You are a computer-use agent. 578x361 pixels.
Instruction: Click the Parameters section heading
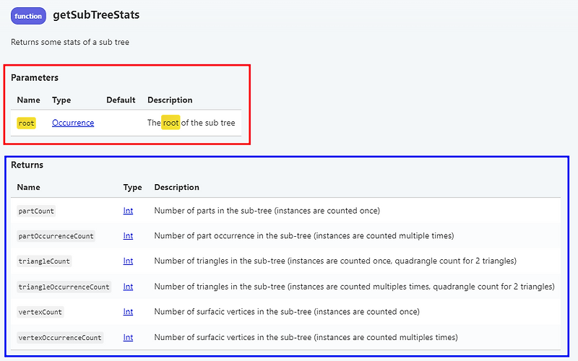[35, 78]
